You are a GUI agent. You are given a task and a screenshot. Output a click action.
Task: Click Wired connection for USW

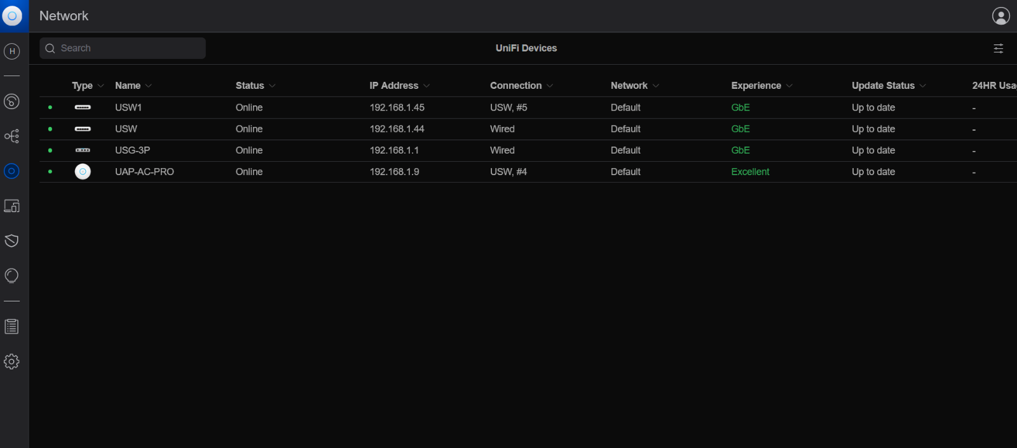tap(502, 129)
